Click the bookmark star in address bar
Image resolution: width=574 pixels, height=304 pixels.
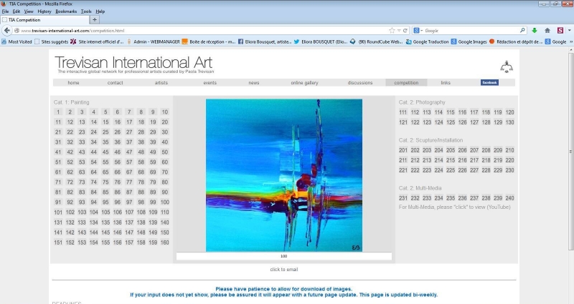pyautogui.click(x=392, y=31)
